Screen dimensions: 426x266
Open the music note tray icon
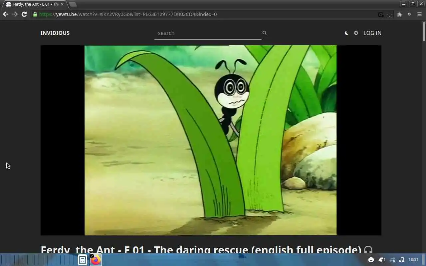pos(402,260)
